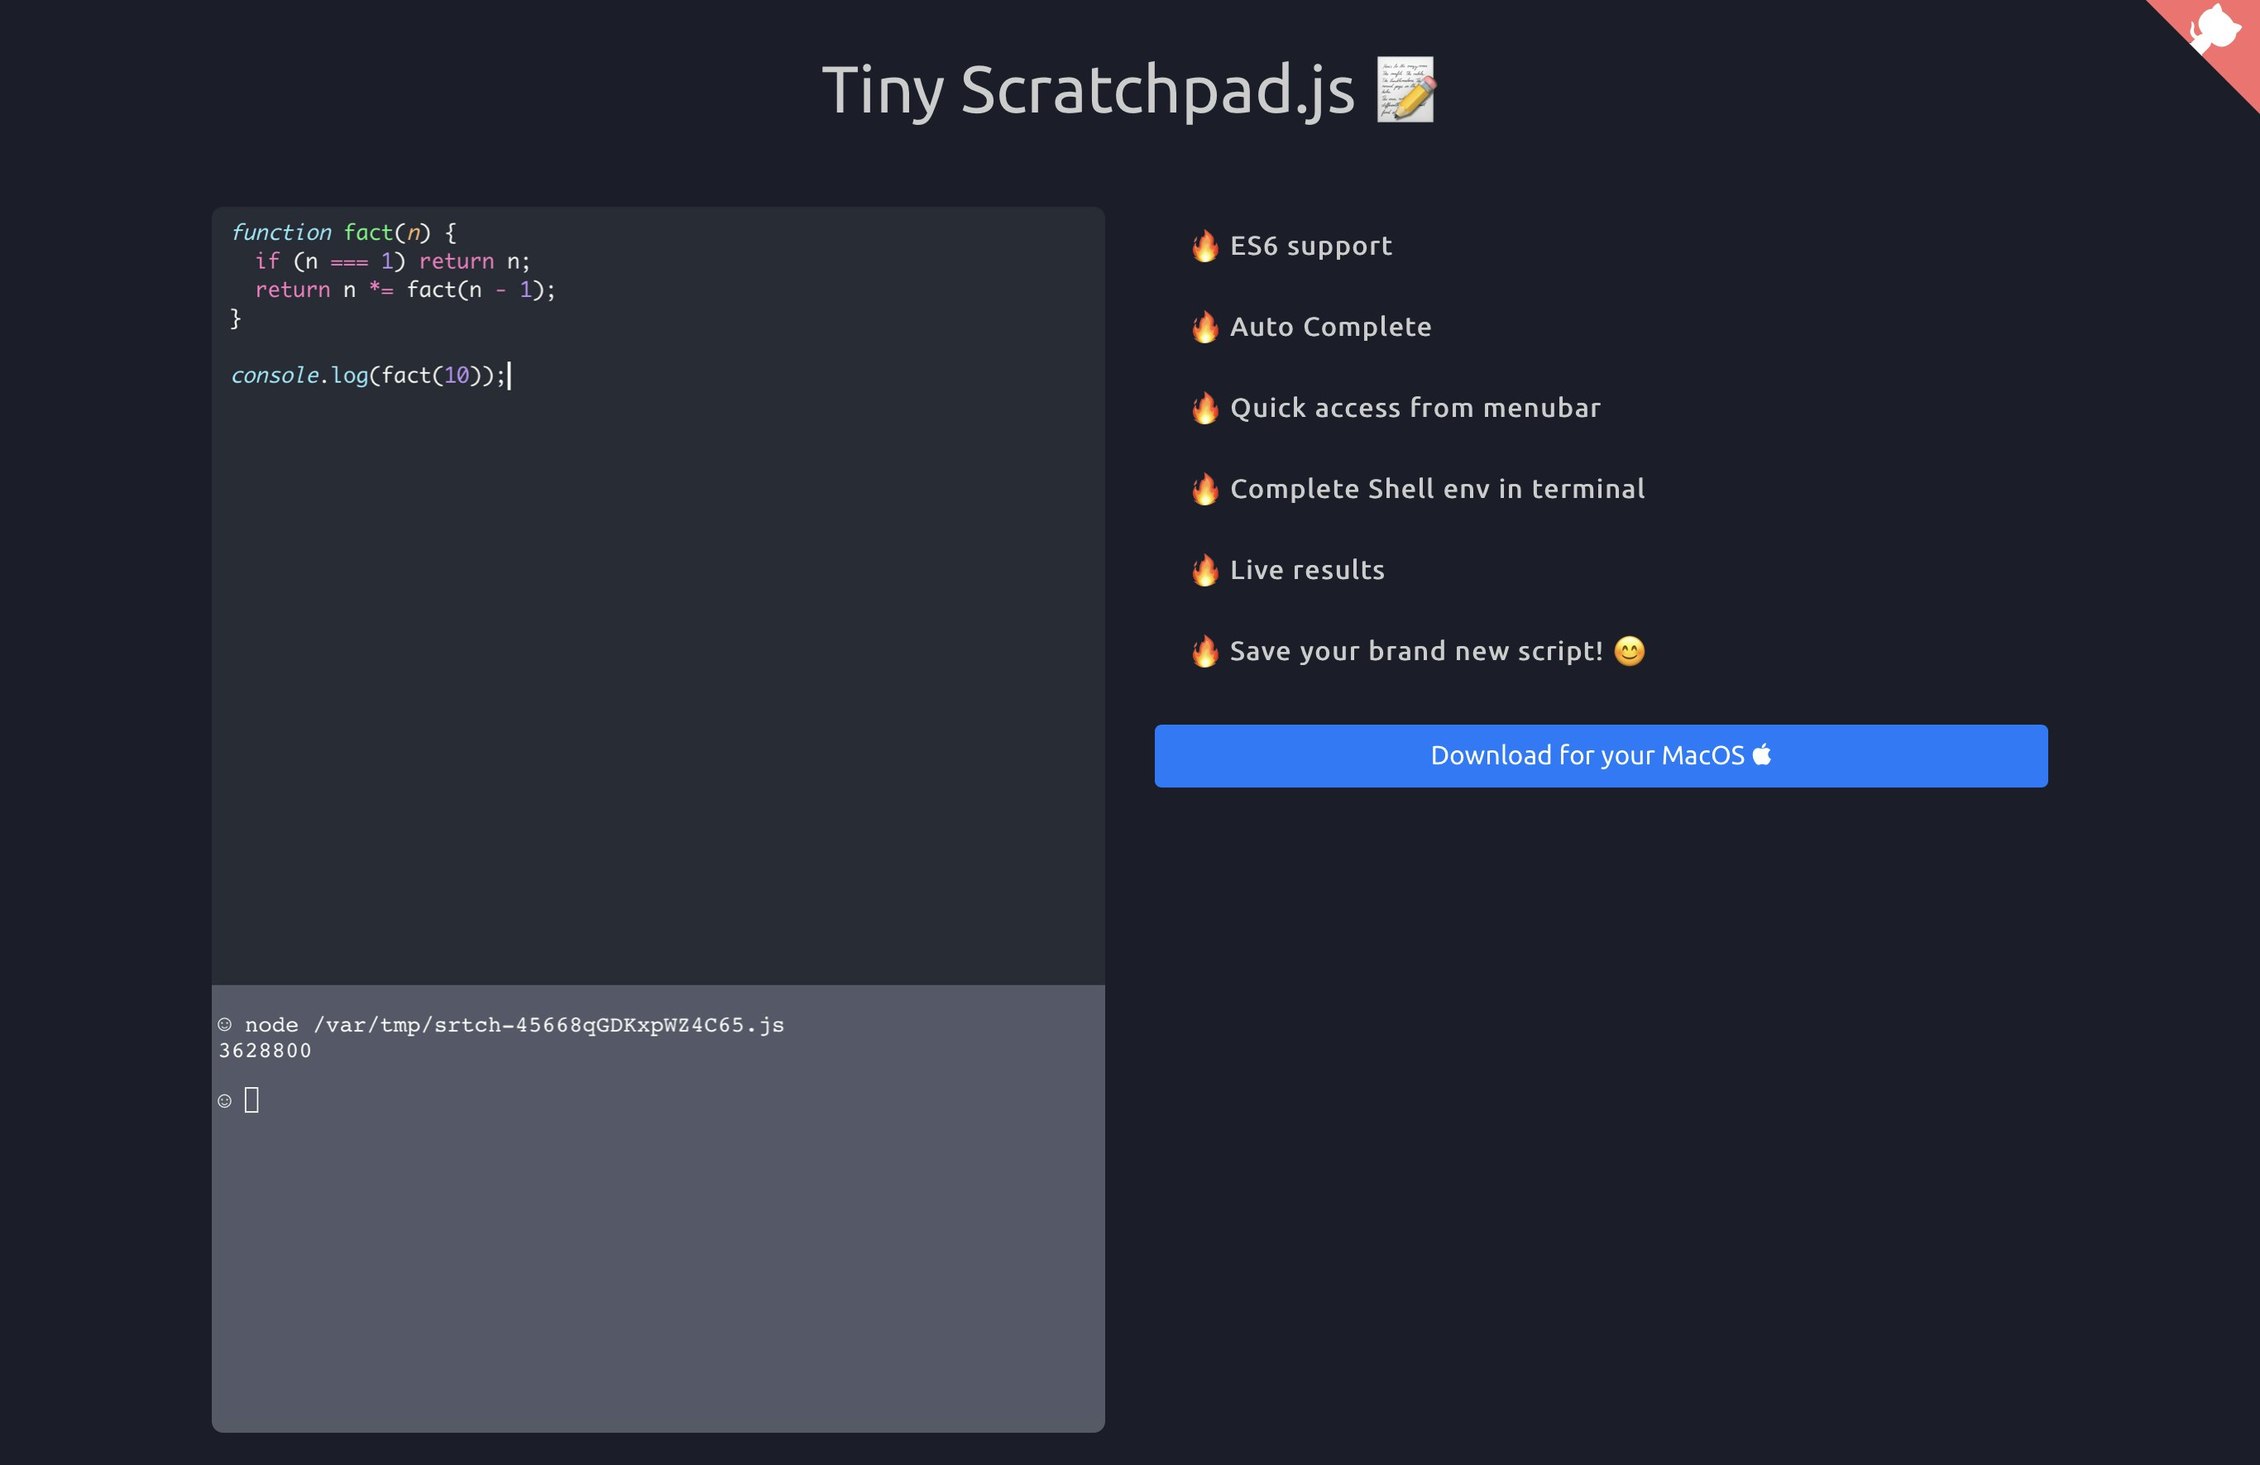The height and width of the screenshot is (1465, 2260).
Task: Click the smiling emoji after Save your script text
Action: pos(1630,650)
